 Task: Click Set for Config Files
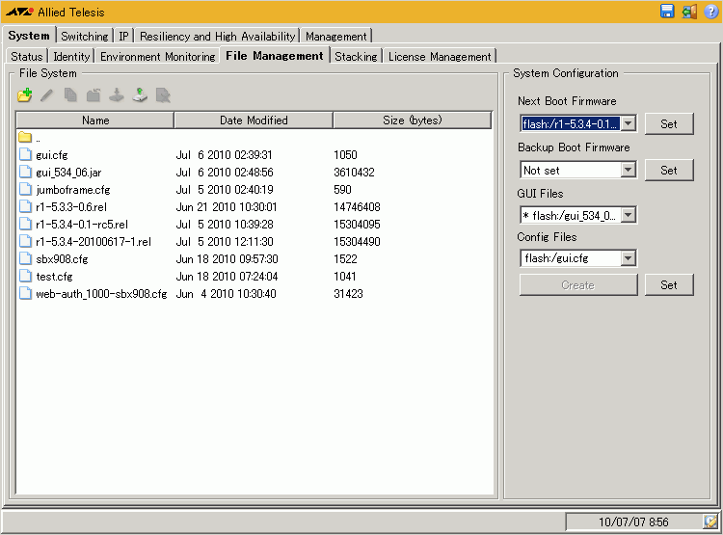pyautogui.click(x=669, y=284)
